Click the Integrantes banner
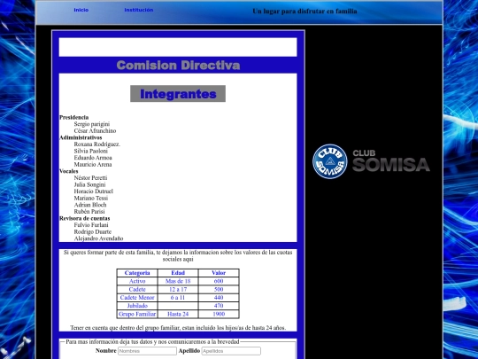Image resolution: width=478 pixels, height=359 pixels. click(x=178, y=94)
